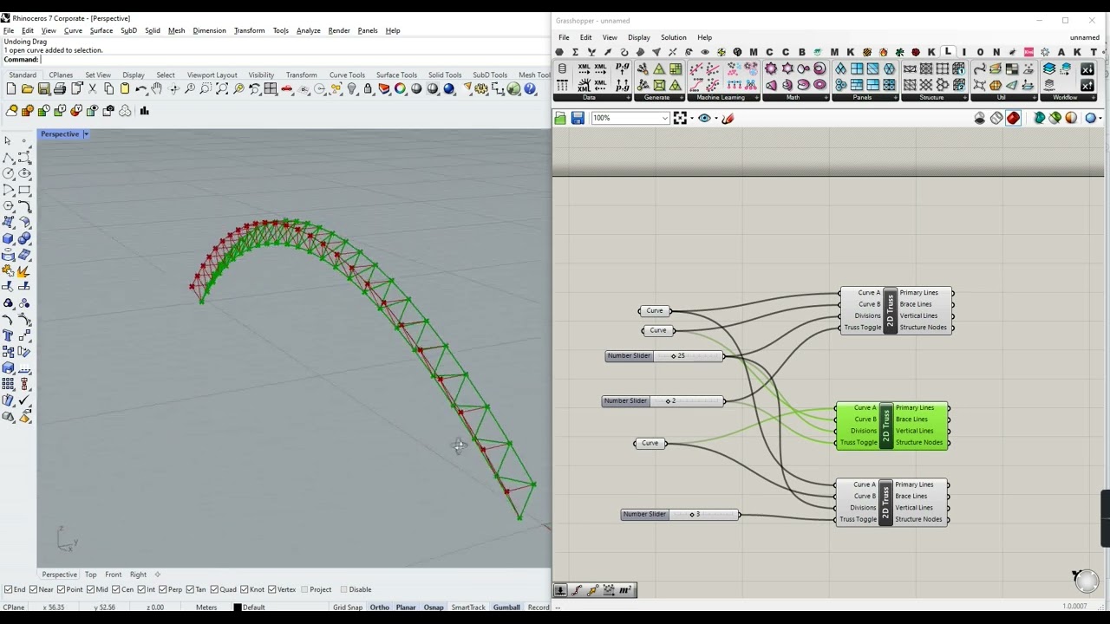Open the Curve menu in Rhino
The height and width of the screenshot is (624, 1110).
(73, 30)
